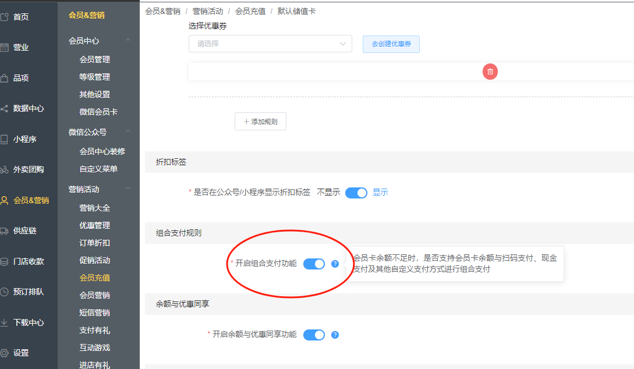Click the 余额与优惠同享 section header
This screenshot has height=369, width=634.
tap(182, 304)
